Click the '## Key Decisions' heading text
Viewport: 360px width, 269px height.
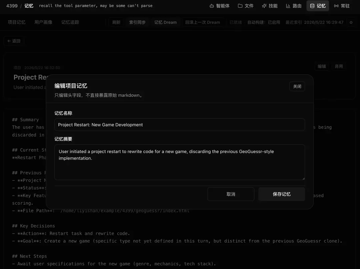34,226
